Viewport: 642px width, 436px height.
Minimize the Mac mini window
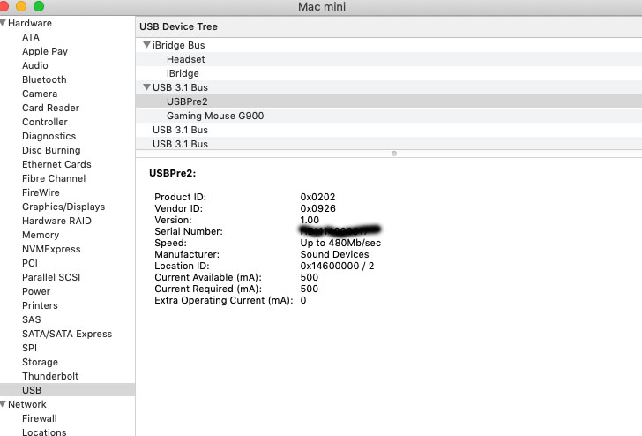[x=21, y=6]
